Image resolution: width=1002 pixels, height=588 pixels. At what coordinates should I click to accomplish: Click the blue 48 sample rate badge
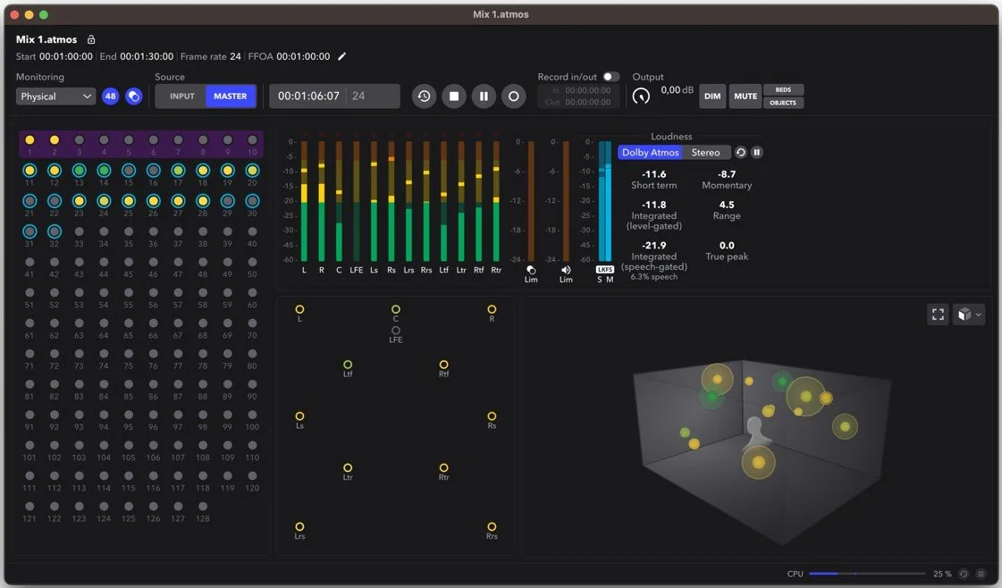click(111, 97)
